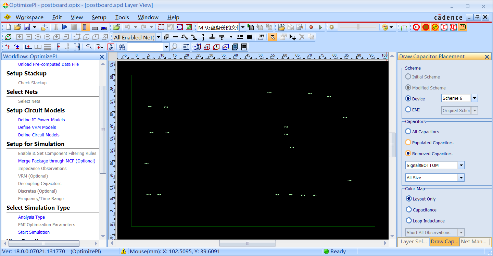Viewport: 493px width, 256px height.
Task: Select the All Capacitors radio button
Action: tap(408, 132)
